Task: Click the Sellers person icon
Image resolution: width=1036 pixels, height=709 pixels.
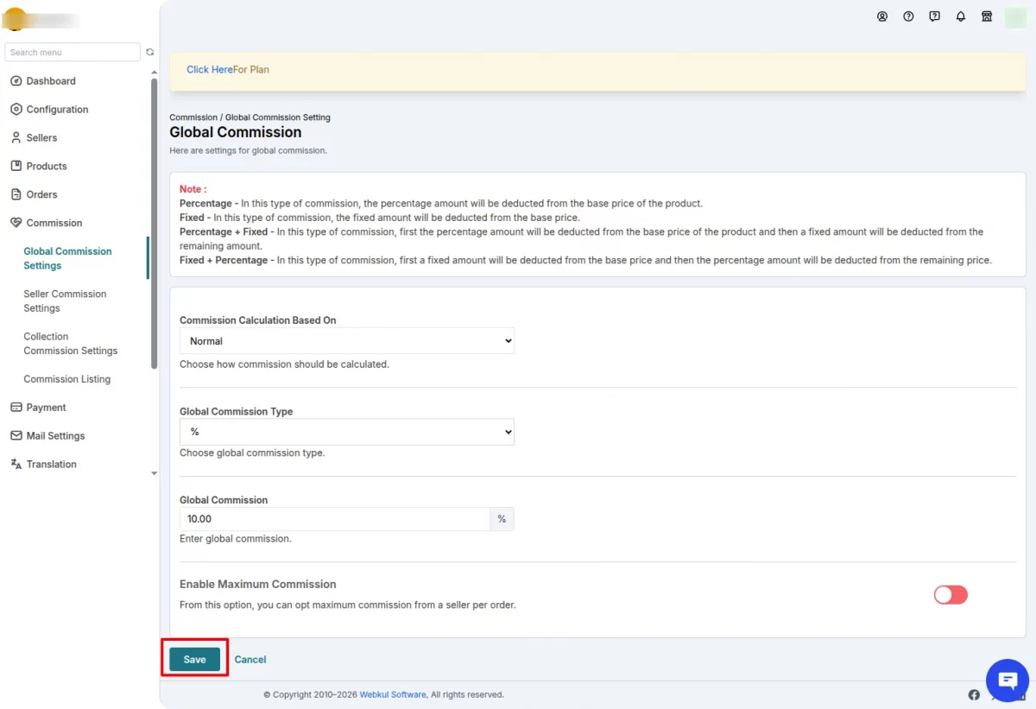Action: pos(16,138)
